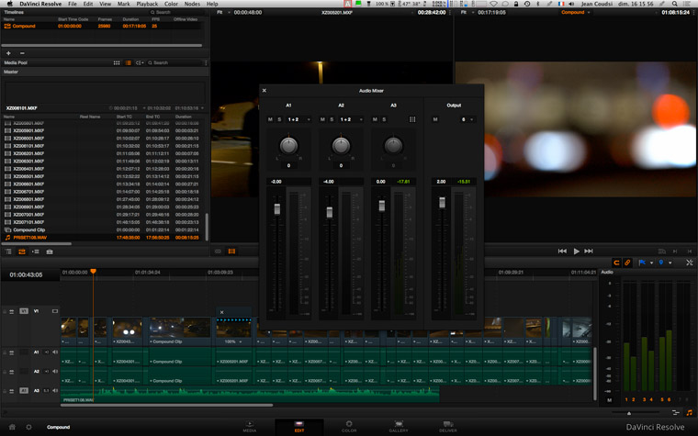This screenshot has width=698, height=436.
Task: Mute channel A3 in Audio Mixer
Action: pyautogui.click(x=375, y=119)
